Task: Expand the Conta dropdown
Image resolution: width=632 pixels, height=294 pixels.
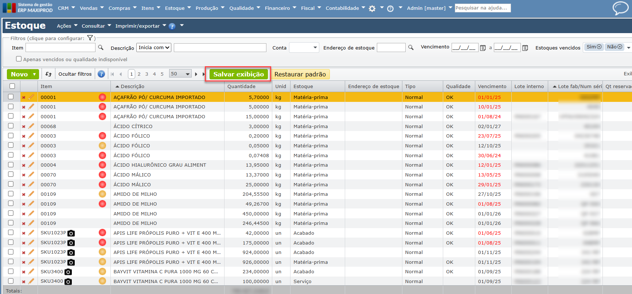Action: tap(304, 48)
